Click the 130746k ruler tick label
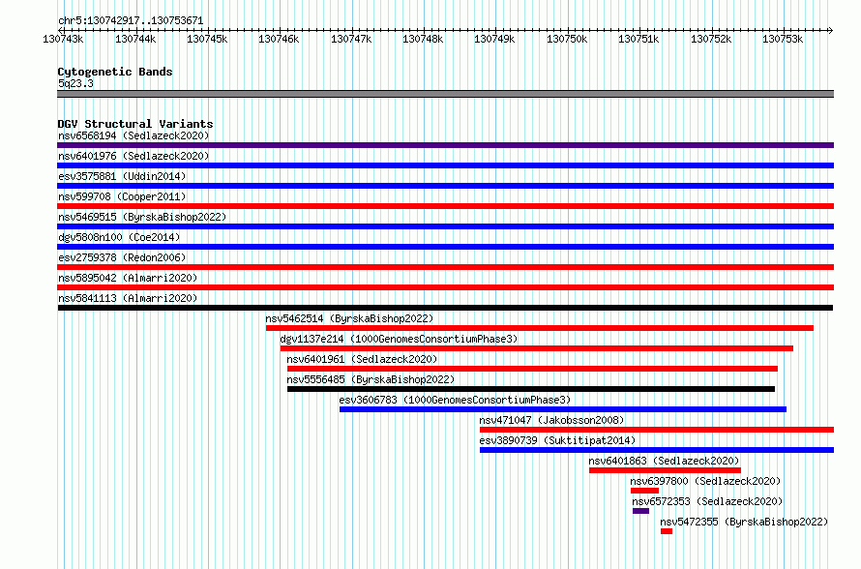 tap(279, 39)
